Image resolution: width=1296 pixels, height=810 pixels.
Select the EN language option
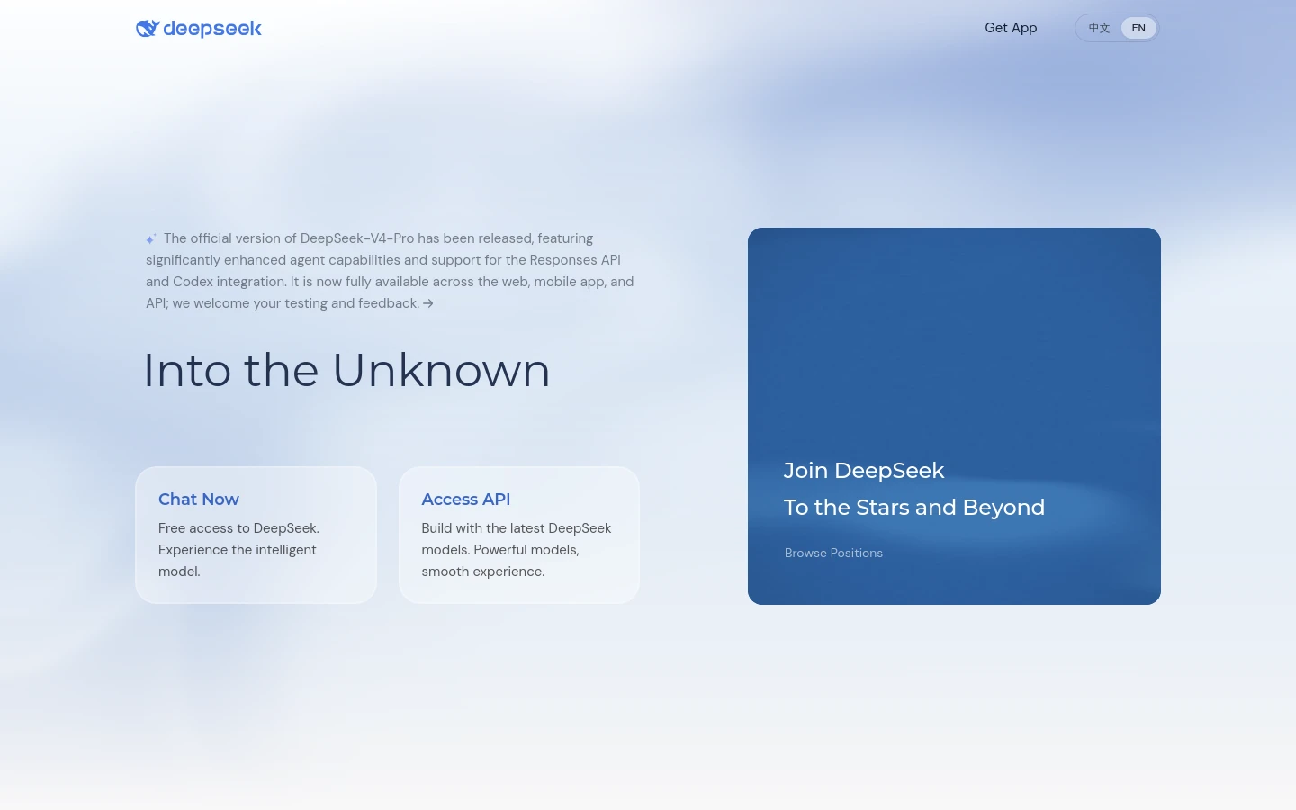click(x=1138, y=28)
